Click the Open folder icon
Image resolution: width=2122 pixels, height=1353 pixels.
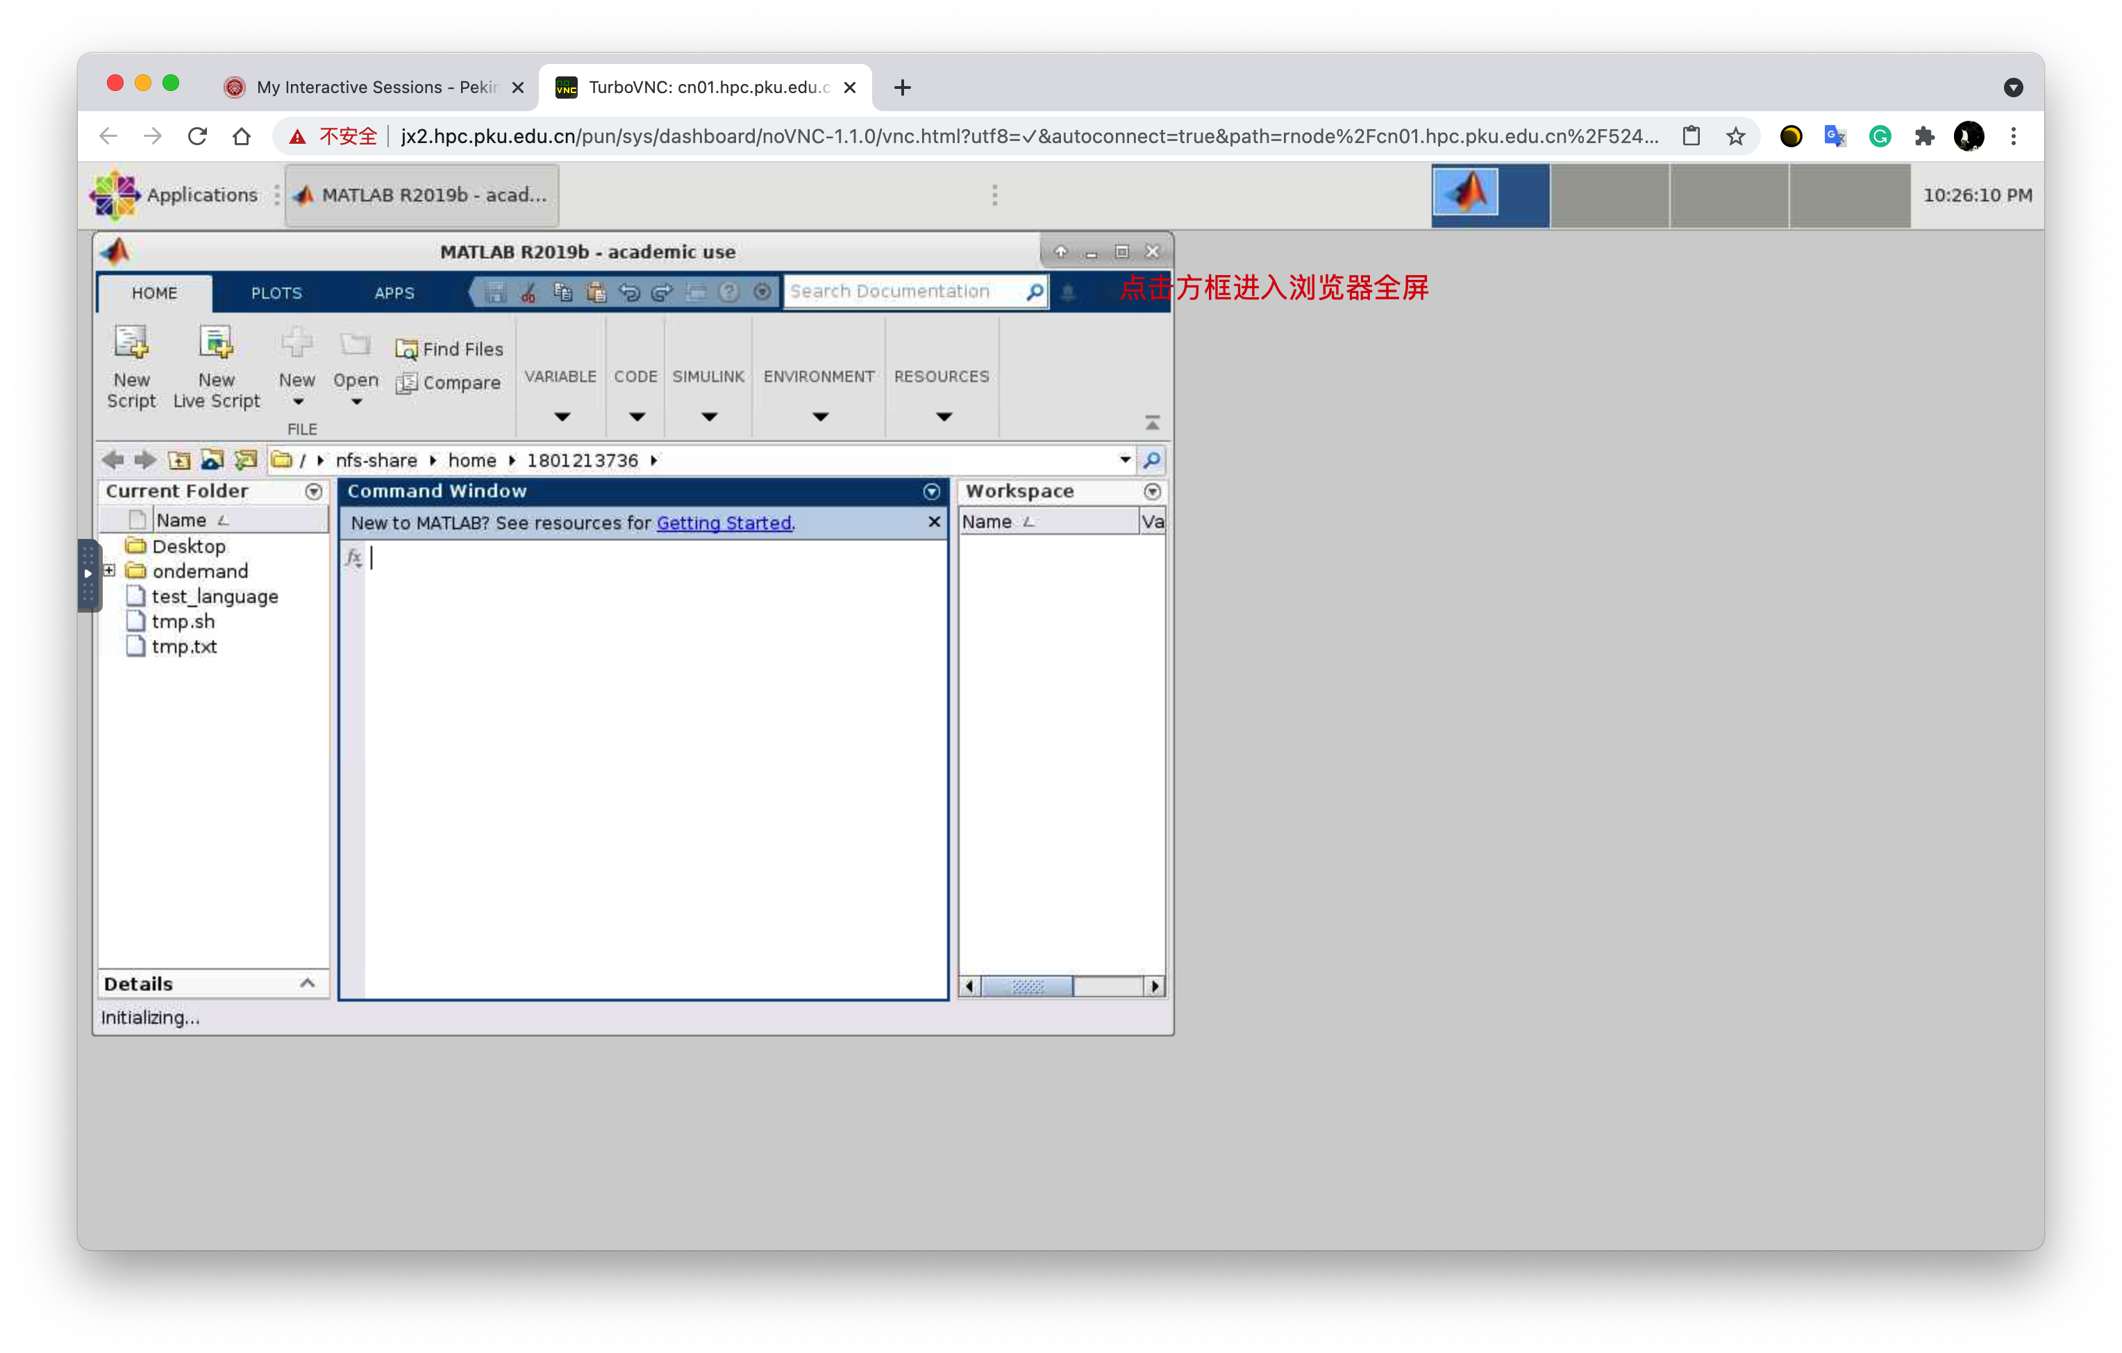355,344
